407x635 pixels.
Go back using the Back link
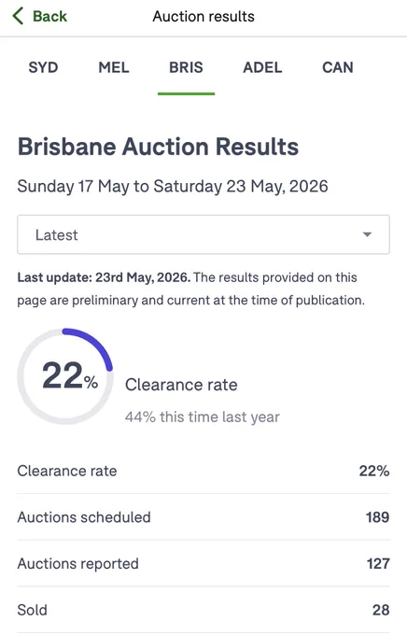40,16
